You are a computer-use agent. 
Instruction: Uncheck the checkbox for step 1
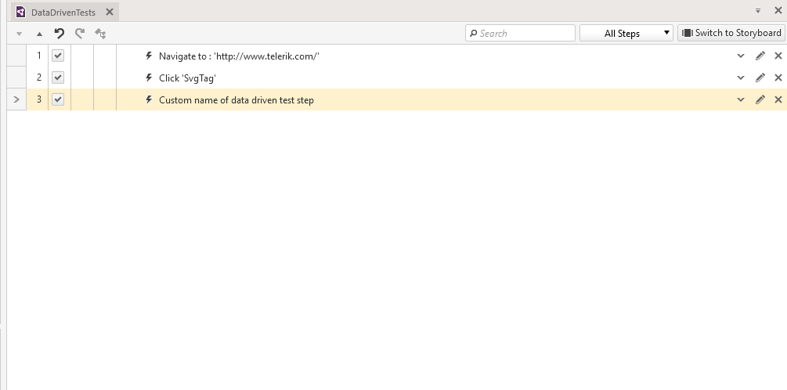tap(58, 56)
